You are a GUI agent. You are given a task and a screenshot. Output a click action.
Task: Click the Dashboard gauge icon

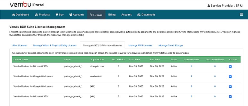pos(13,15)
